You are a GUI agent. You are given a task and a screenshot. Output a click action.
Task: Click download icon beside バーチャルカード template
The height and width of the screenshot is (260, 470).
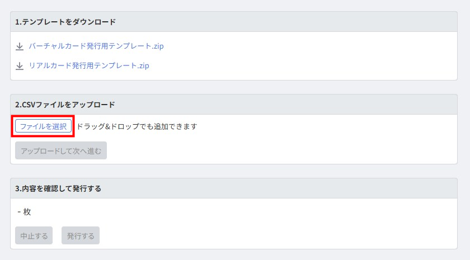[x=20, y=46]
